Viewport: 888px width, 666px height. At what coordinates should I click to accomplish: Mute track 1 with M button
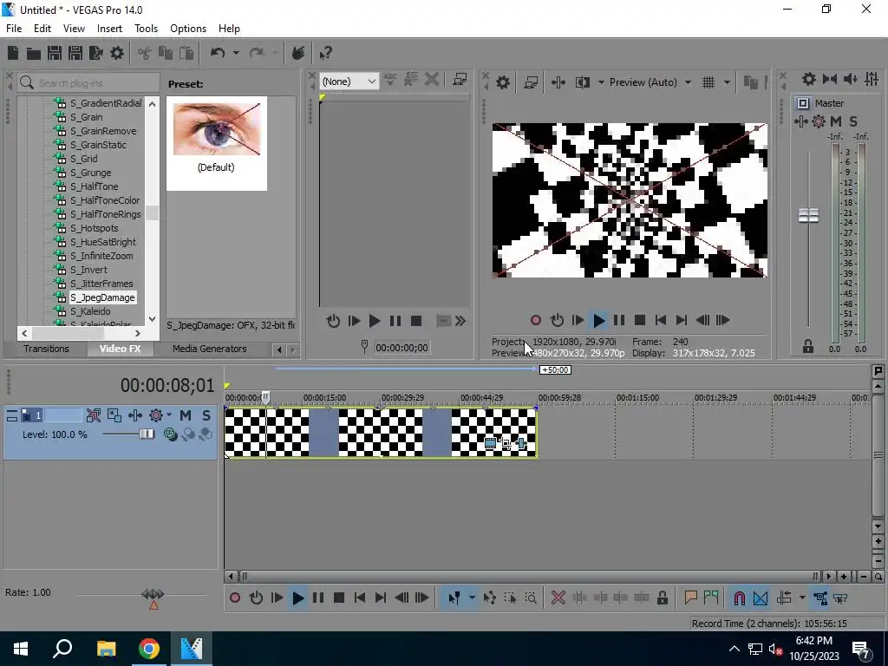coord(186,415)
